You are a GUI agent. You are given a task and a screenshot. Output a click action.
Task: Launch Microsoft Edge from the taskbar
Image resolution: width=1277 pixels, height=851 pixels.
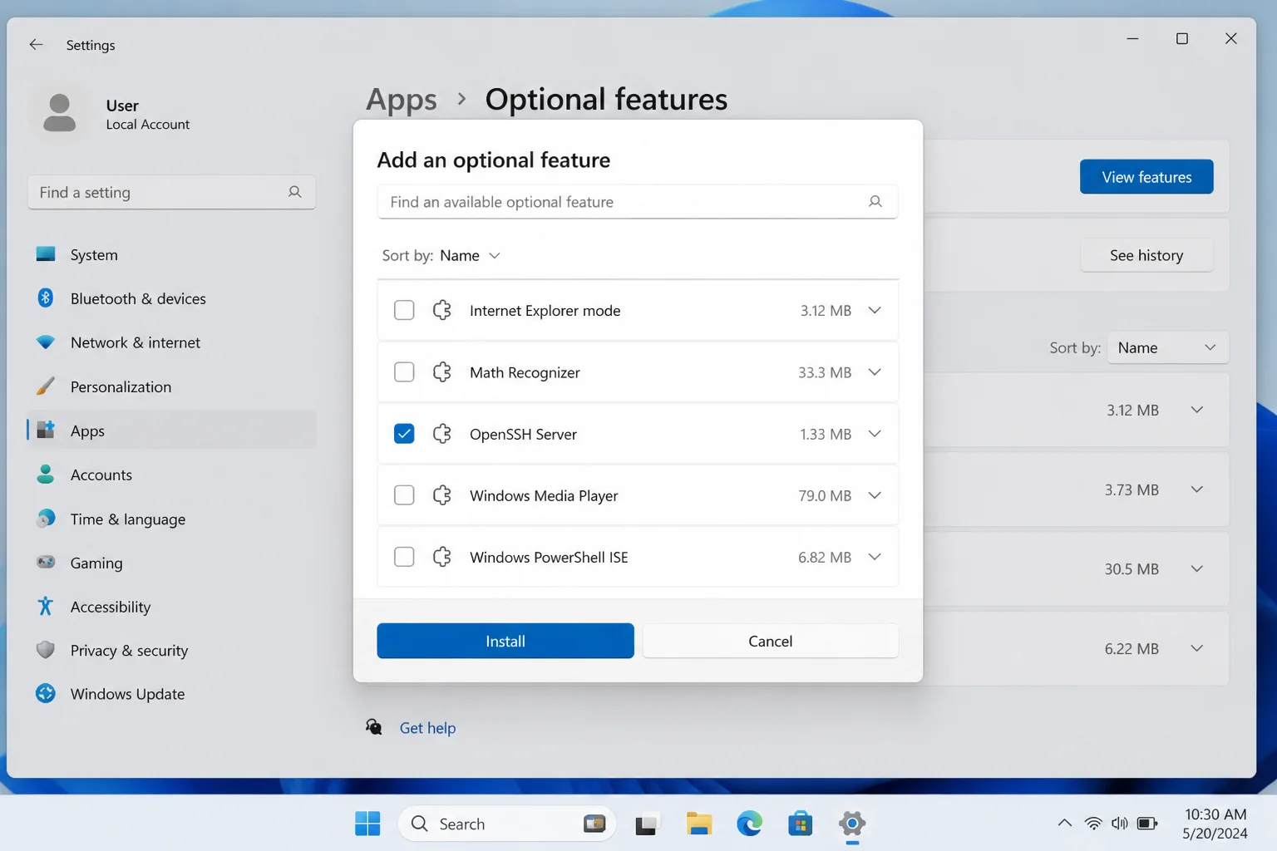coord(750,824)
